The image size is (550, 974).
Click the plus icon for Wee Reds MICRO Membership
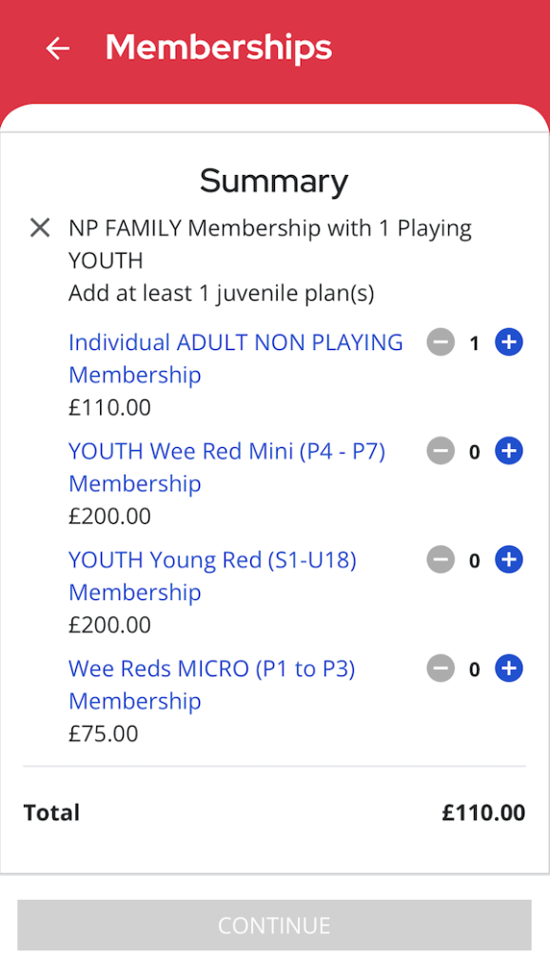[508, 668]
